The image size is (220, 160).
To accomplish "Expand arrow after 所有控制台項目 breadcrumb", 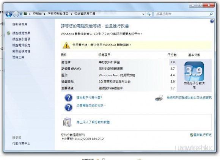I will (x=71, y=14).
